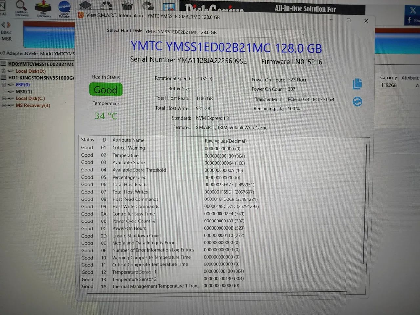Select the MSR(1) partition
The width and height of the screenshot is (420, 315).
pyautogui.click(x=24, y=92)
